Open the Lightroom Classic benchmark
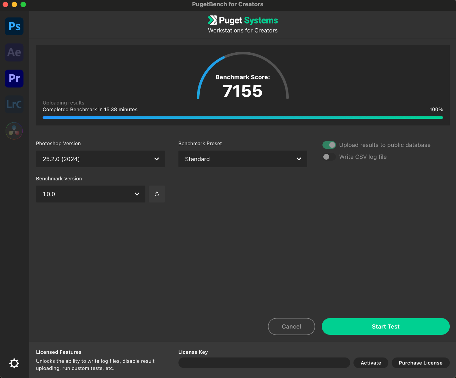Viewport: 456px width, 378px height. pyautogui.click(x=14, y=104)
